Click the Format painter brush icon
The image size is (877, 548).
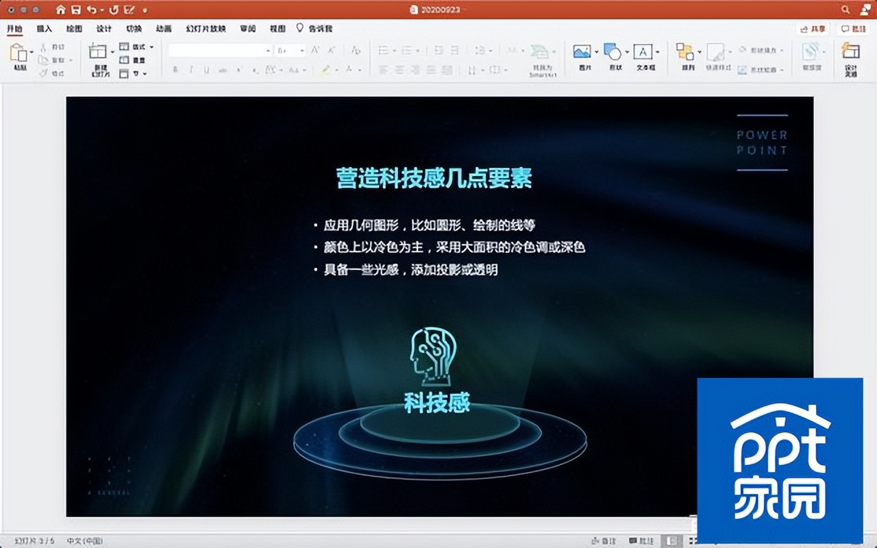[x=44, y=73]
